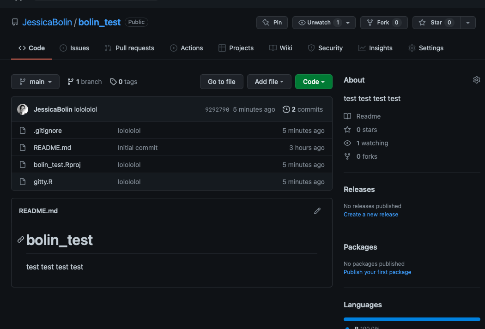Edit README.md with the pencil icon
The width and height of the screenshot is (485, 329).
click(x=317, y=211)
